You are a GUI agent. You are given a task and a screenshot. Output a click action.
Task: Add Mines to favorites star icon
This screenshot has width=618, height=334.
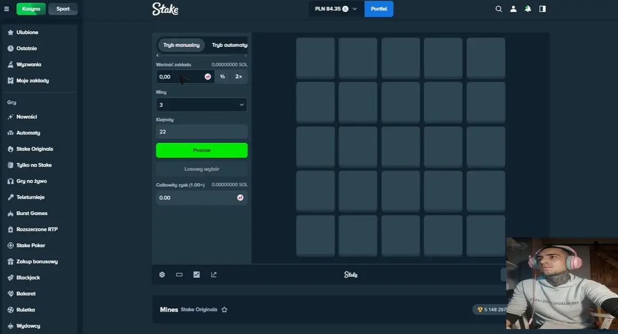(x=224, y=310)
